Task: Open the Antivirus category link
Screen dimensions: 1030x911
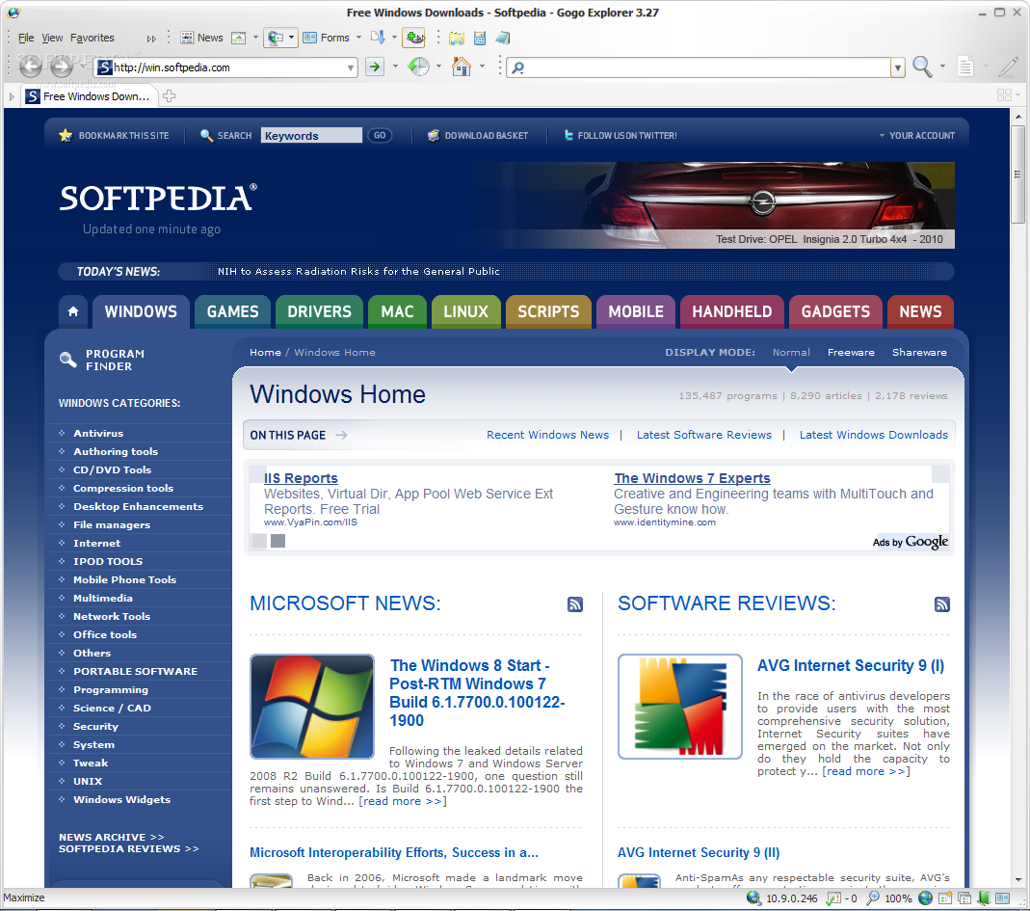Action: tap(98, 433)
